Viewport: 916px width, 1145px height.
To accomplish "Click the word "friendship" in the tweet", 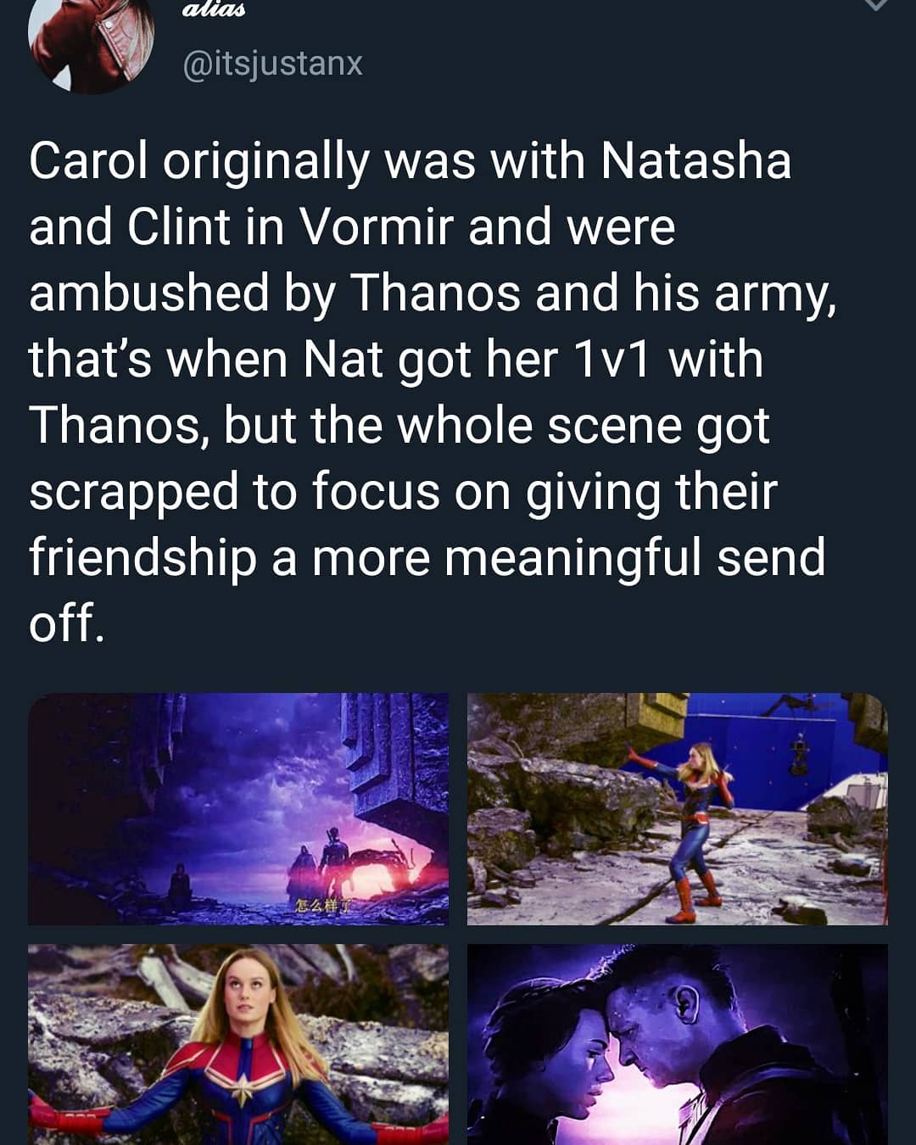I will click(x=142, y=557).
